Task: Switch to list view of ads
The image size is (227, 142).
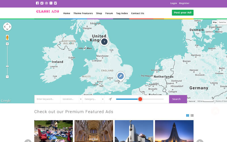Action: pyautogui.click(x=192, y=115)
